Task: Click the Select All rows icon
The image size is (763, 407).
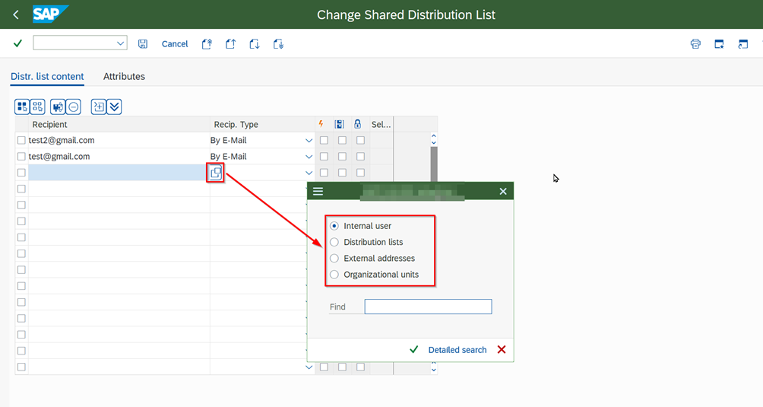Action: [x=22, y=107]
